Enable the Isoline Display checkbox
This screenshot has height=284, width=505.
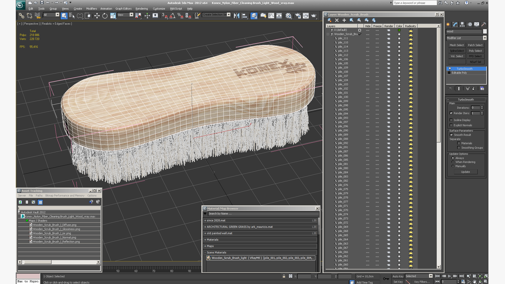click(x=451, y=120)
